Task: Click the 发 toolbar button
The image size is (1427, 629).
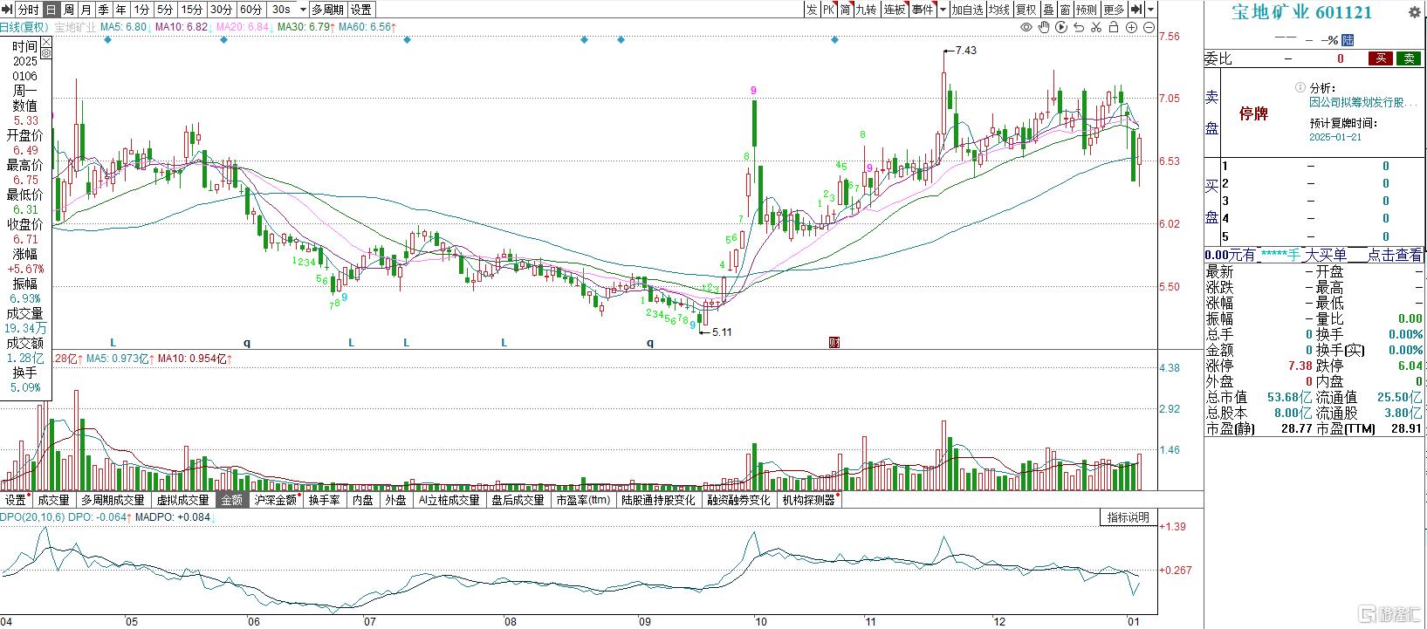Action: point(812,10)
